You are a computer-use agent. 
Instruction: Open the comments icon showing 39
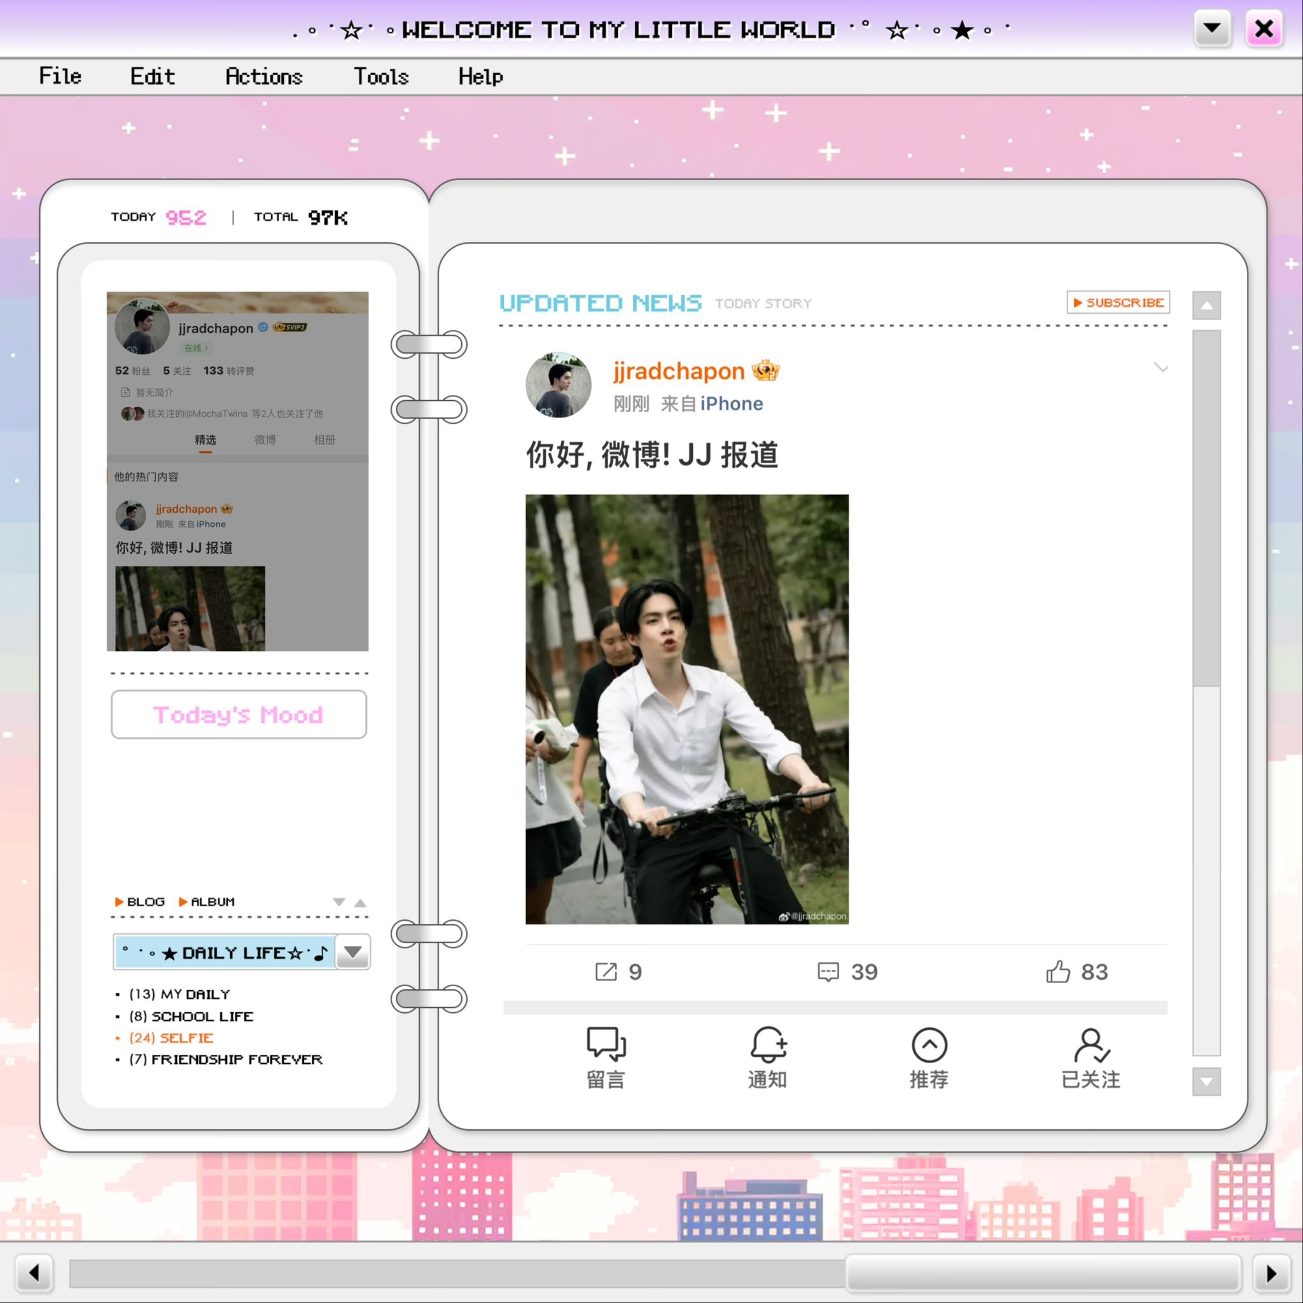point(828,972)
